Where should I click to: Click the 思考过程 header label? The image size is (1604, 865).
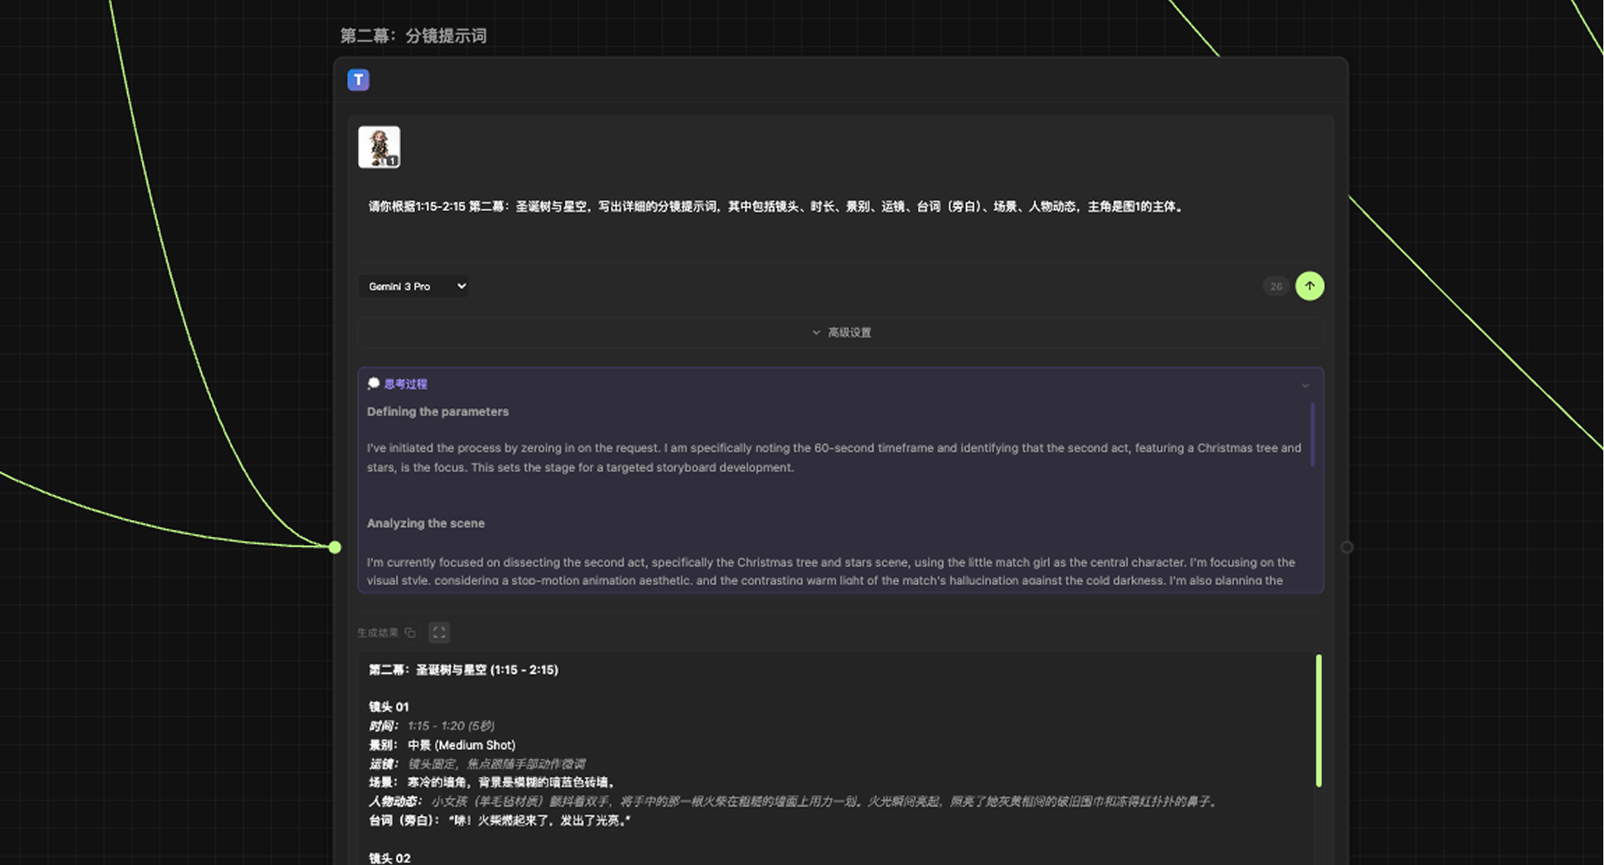pos(405,384)
